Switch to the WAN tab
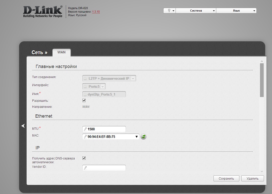 tap(62, 52)
